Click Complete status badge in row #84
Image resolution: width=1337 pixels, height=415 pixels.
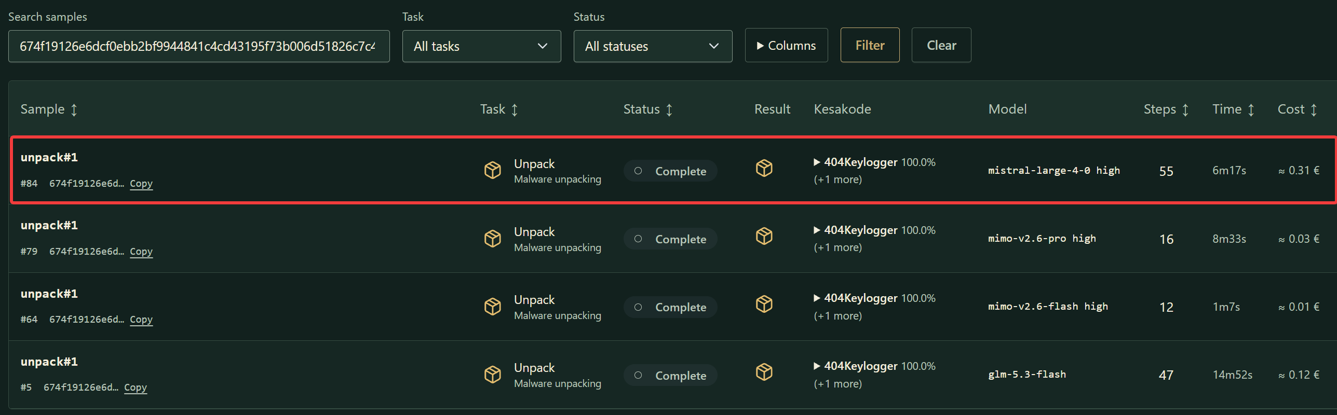click(670, 171)
